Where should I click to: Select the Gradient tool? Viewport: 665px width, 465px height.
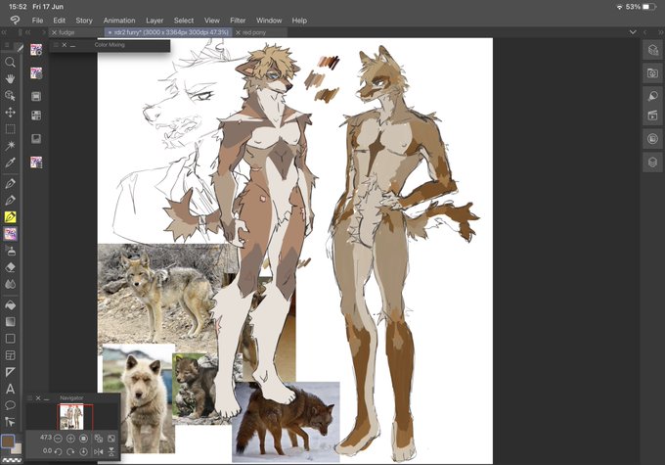10,321
